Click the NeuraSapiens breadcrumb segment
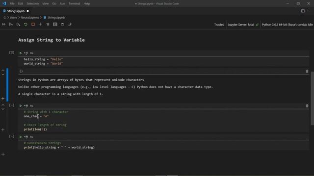The height and width of the screenshot is (176, 314). 29,18
